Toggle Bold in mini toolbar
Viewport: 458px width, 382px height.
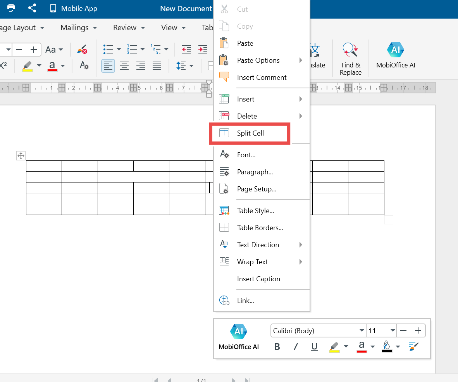pos(277,347)
